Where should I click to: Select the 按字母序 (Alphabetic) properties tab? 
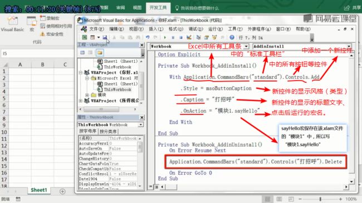click(88, 131)
